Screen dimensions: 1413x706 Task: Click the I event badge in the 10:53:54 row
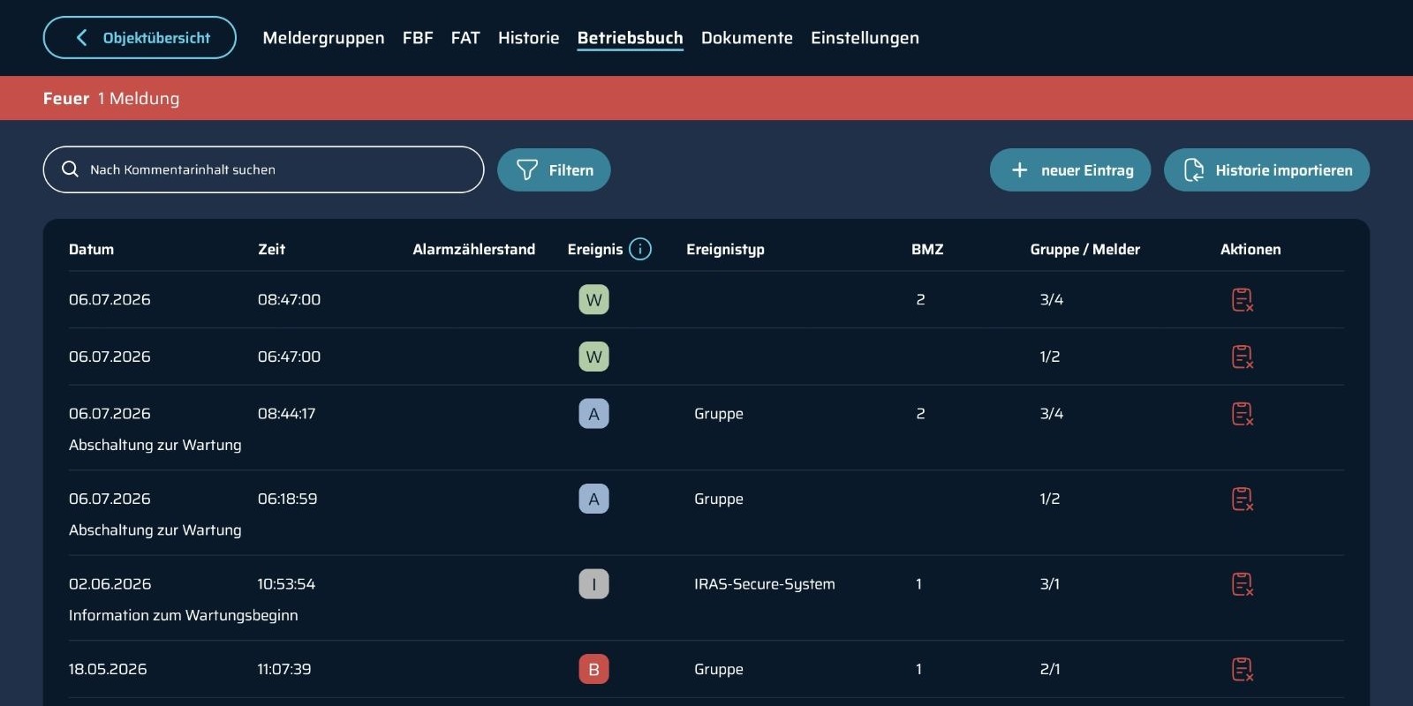(x=593, y=584)
